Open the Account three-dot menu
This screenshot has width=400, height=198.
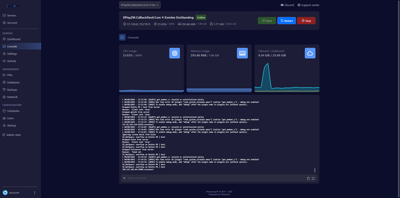34,193
